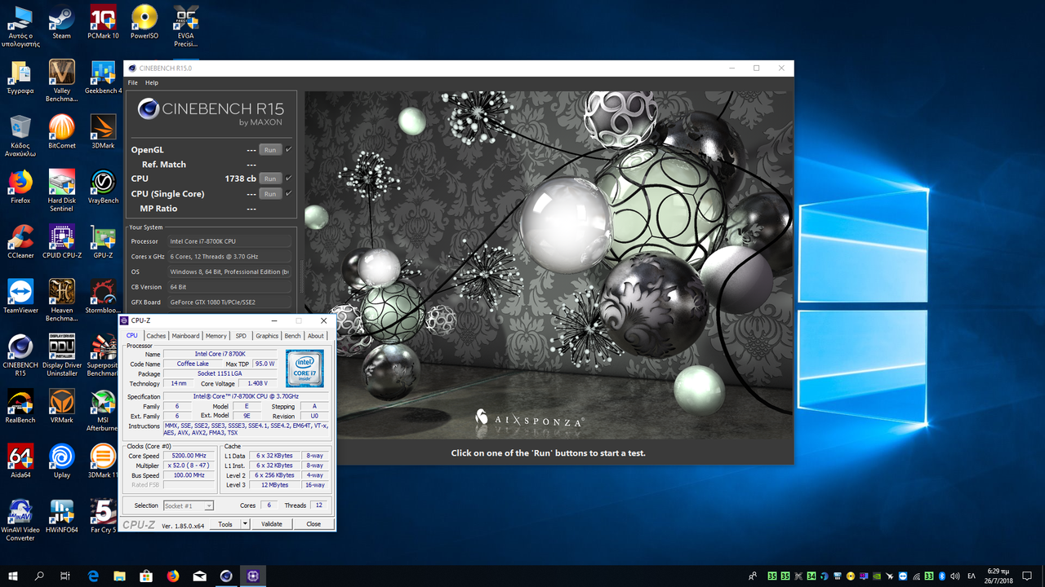This screenshot has width=1045, height=587.
Task: Switch to About tab in CPU-Z
Action: (315, 336)
